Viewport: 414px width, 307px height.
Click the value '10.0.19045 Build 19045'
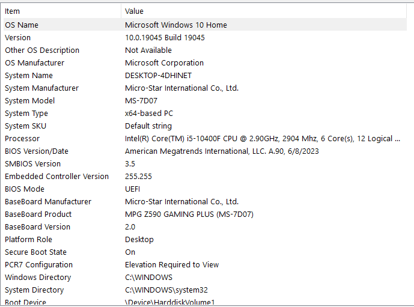point(165,38)
